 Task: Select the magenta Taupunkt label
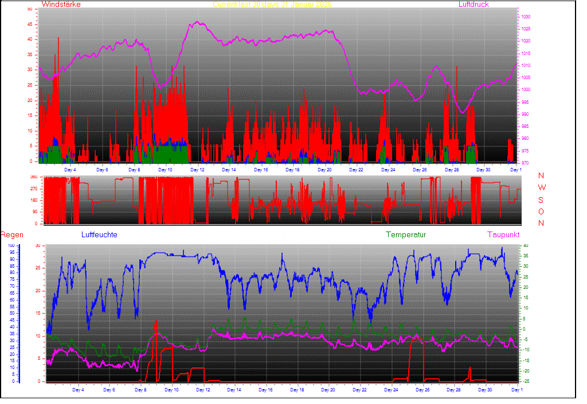[503, 235]
